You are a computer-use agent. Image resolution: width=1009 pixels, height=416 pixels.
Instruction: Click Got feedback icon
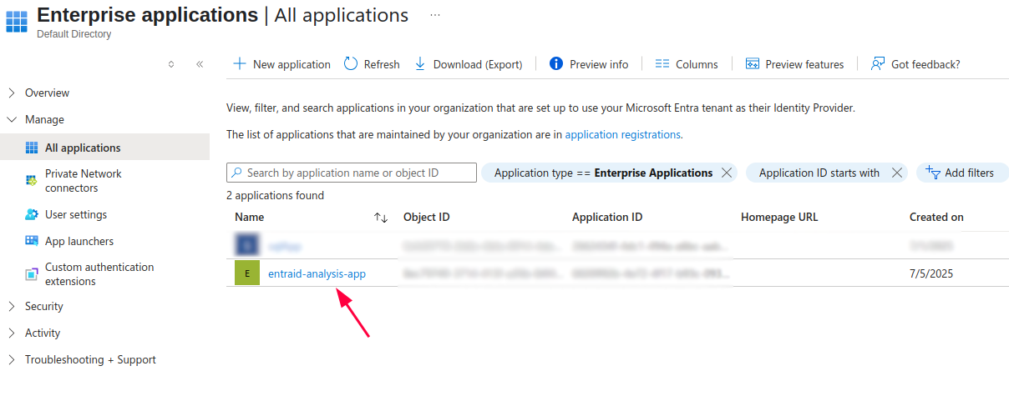click(878, 64)
